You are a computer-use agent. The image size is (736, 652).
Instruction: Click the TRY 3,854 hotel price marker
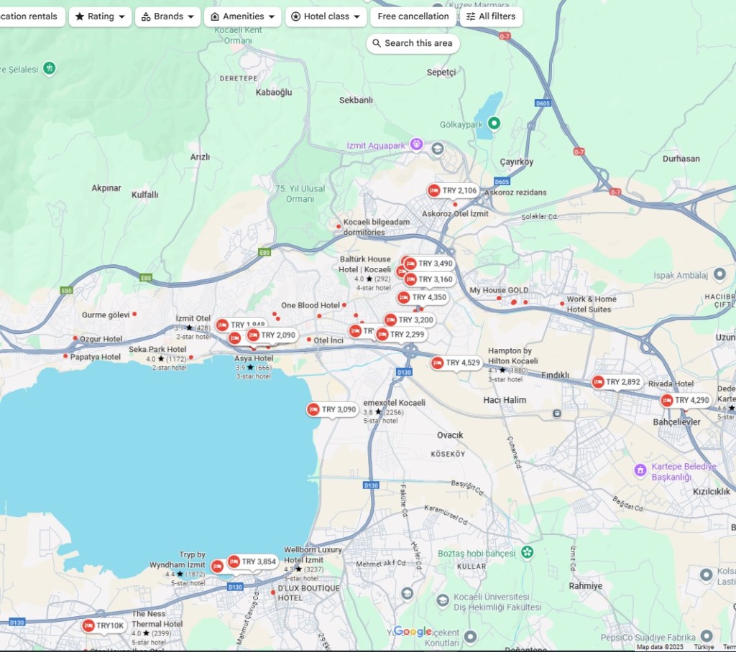252,562
